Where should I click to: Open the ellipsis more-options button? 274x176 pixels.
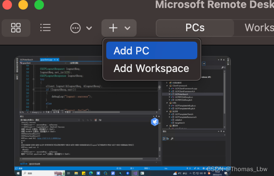75,28
